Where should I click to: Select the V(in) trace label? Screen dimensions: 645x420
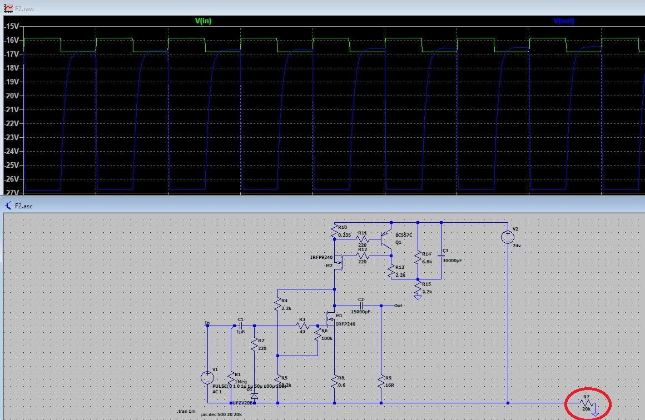(x=203, y=21)
